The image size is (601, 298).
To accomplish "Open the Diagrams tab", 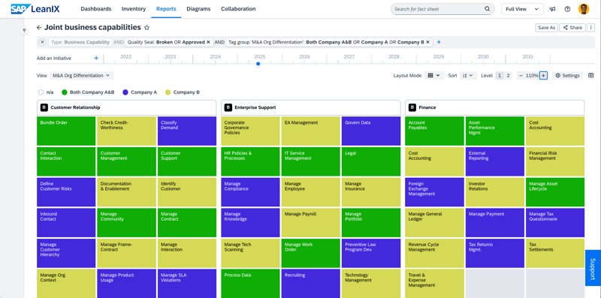I will pyautogui.click(x=198, y=9).
